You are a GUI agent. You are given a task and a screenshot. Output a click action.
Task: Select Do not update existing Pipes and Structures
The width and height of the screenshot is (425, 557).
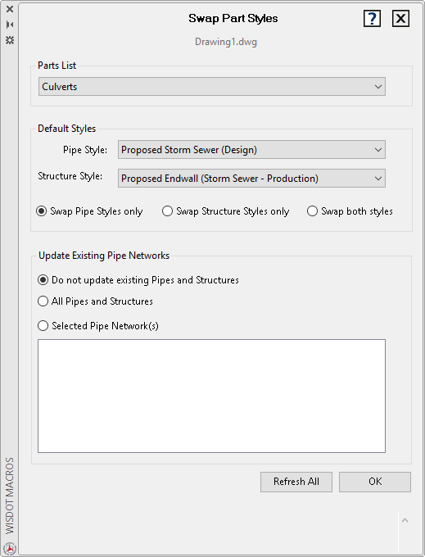[138, 280]
